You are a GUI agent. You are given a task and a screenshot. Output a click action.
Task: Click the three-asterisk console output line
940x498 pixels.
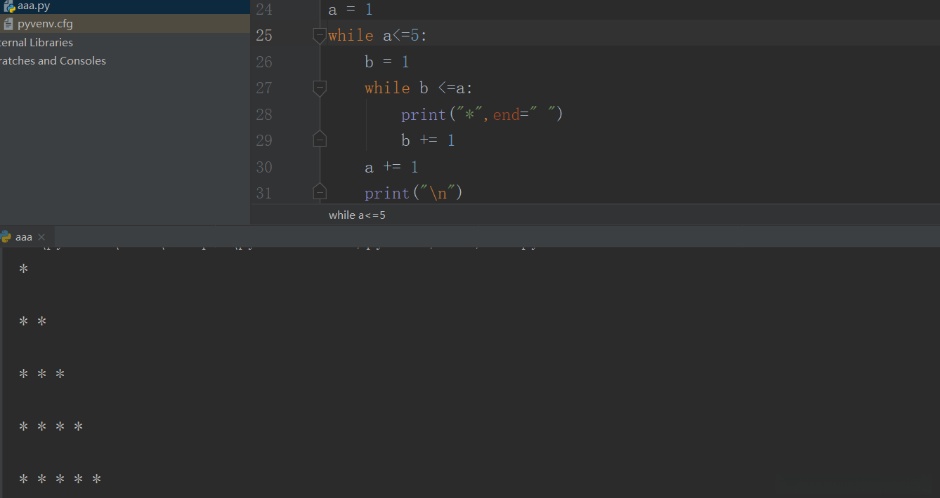[x=41, y=375]
